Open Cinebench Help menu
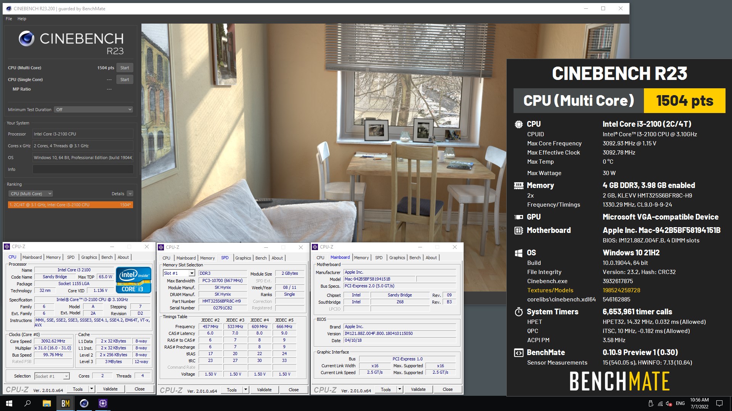 point(22,19)
